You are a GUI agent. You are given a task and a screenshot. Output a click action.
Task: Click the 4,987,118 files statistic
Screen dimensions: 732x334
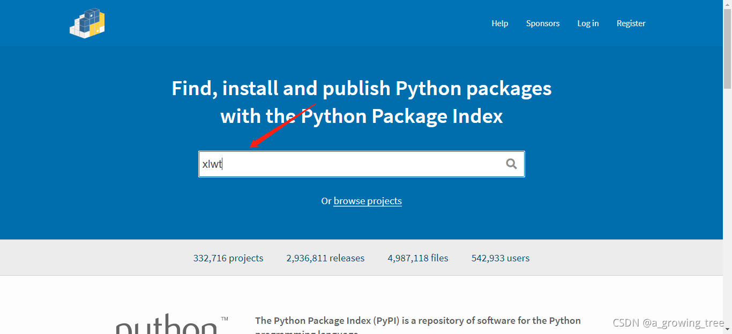pos(418,258)
